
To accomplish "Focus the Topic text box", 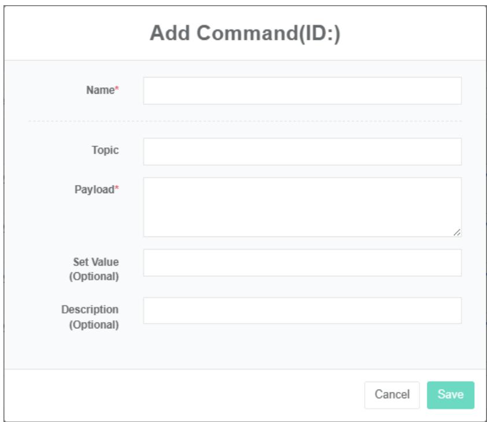I will (302, 151).
